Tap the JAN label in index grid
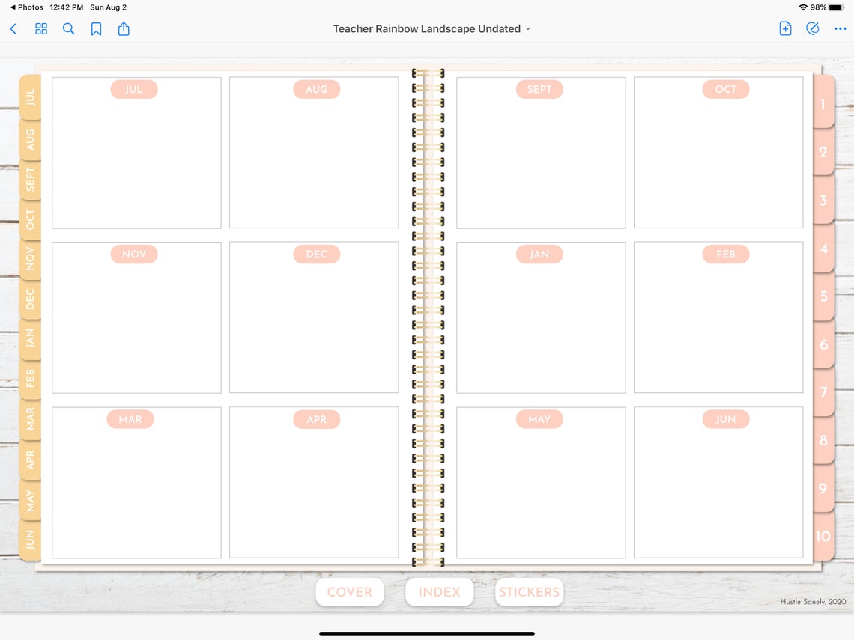 [x=539, y=255]
